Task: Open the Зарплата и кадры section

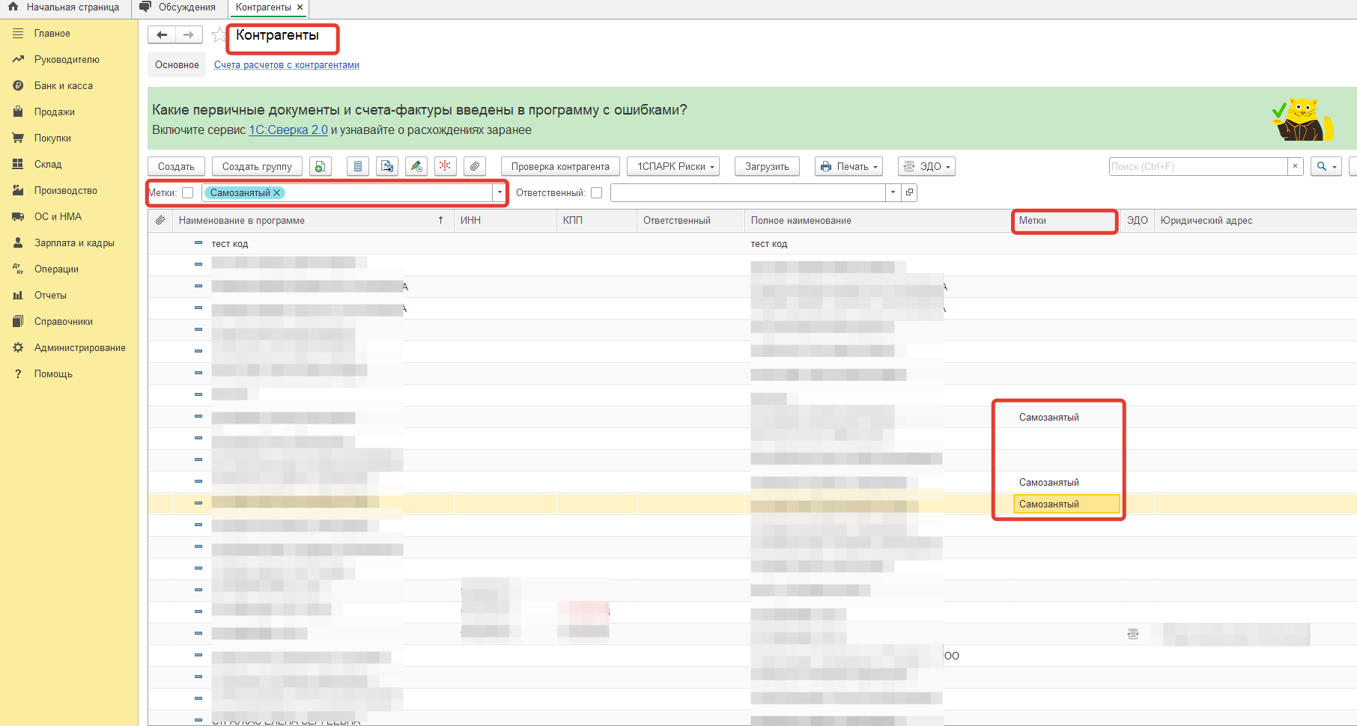Action: [74, 243]
